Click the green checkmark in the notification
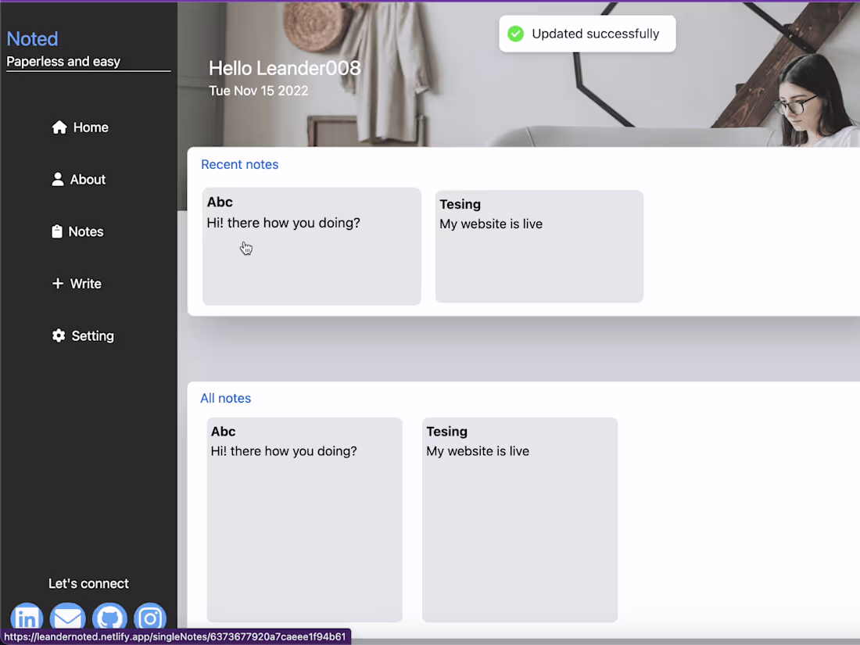Viewport: 860px width, 645px height. pyautogui.click(x=515, y=34)
